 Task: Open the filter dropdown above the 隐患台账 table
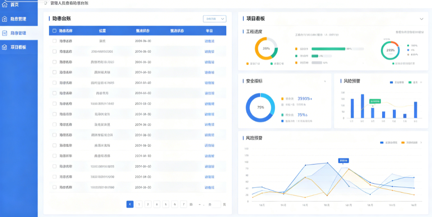coord(215,19)
